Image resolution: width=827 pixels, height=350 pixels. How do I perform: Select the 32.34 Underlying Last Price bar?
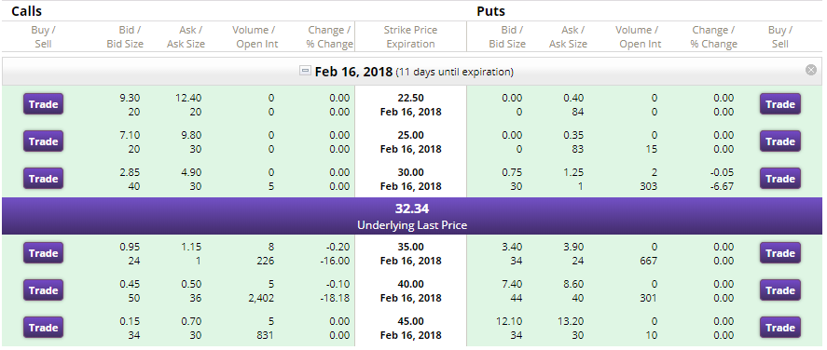click(x=412, y=216)
